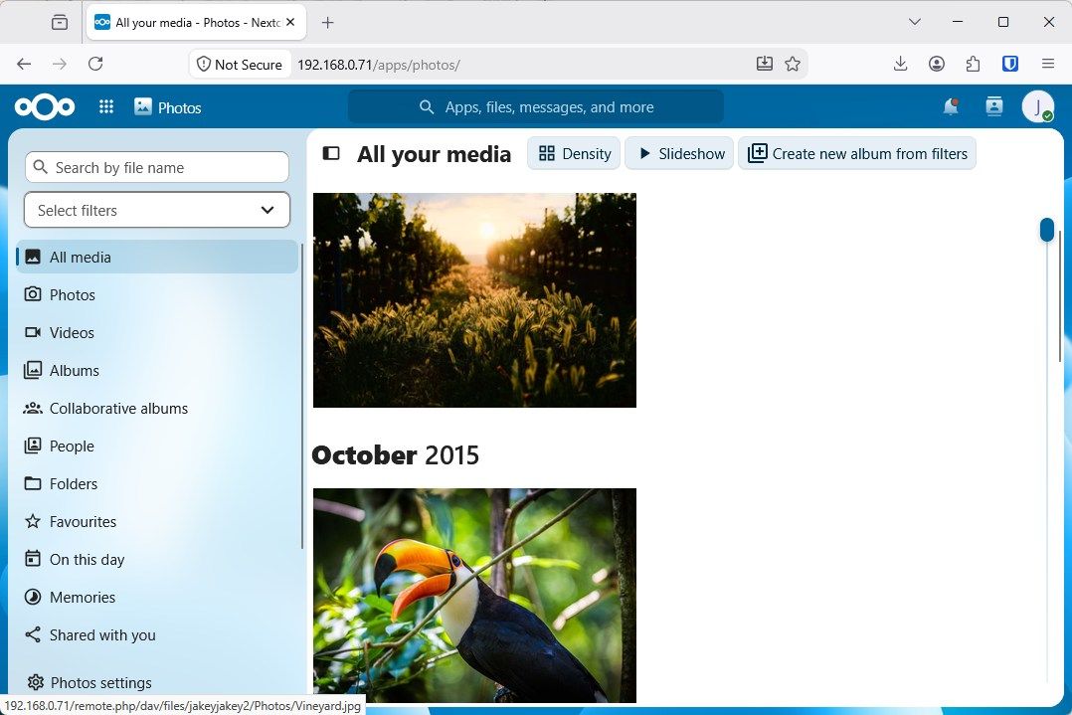Click the Density button

click(x=574, y=154)
